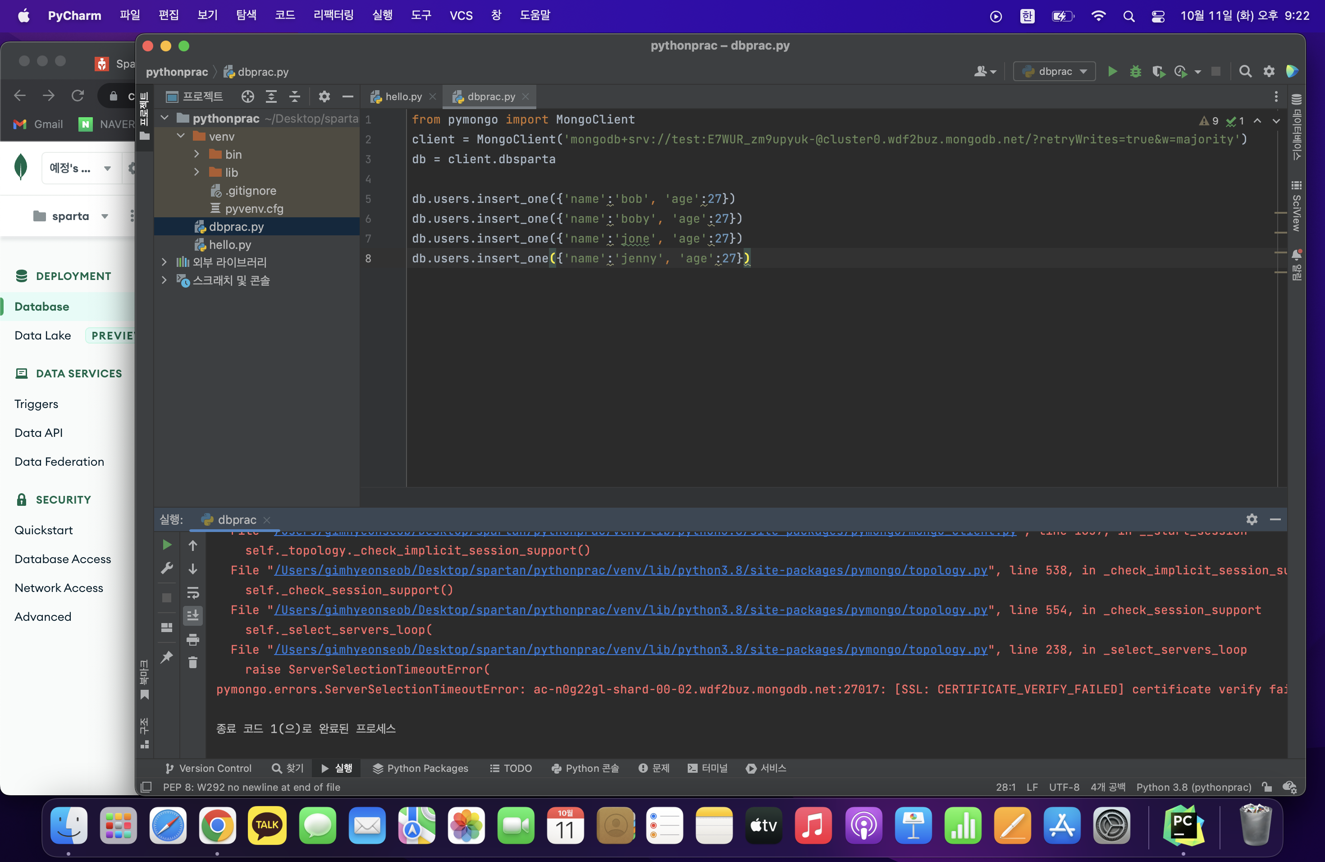Collapse the venv folder
This screenshot has width=1325, height=862.
point(181,136)
